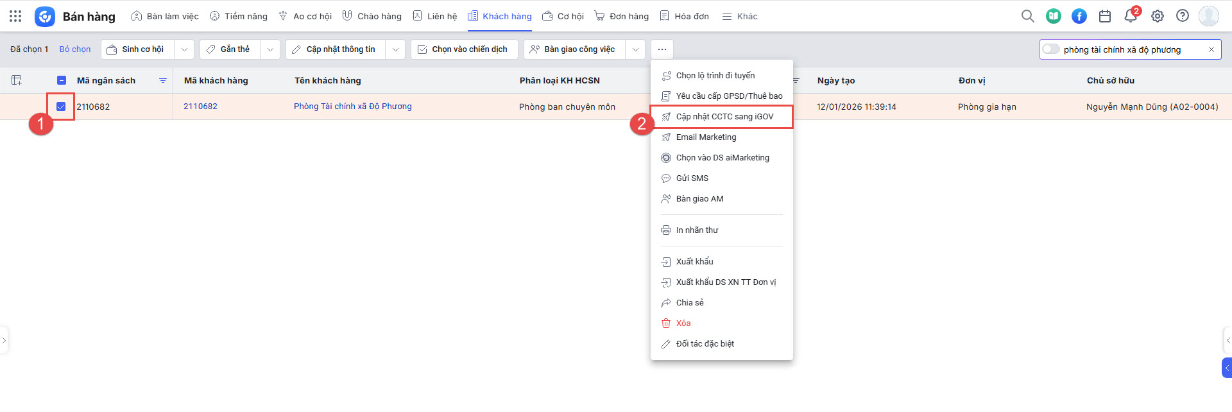1232x412 pixels.
Task: Open the calendar icon in header
Action: [1105, 16]
